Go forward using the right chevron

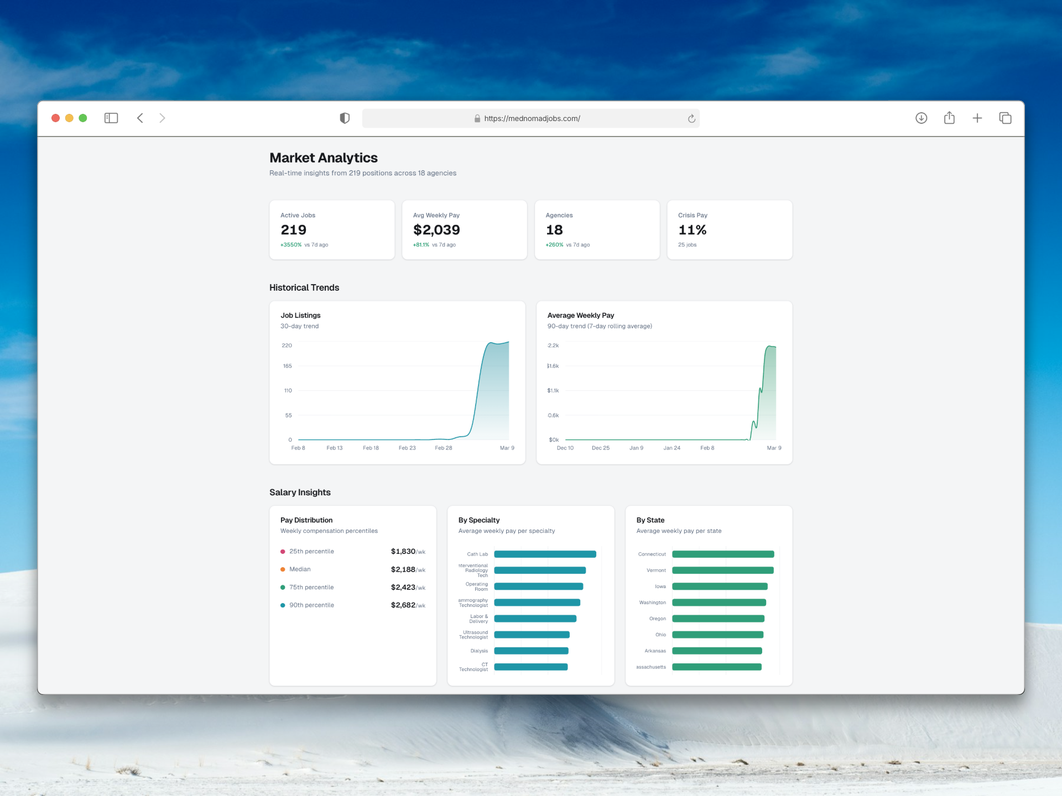tap(162, 118)
